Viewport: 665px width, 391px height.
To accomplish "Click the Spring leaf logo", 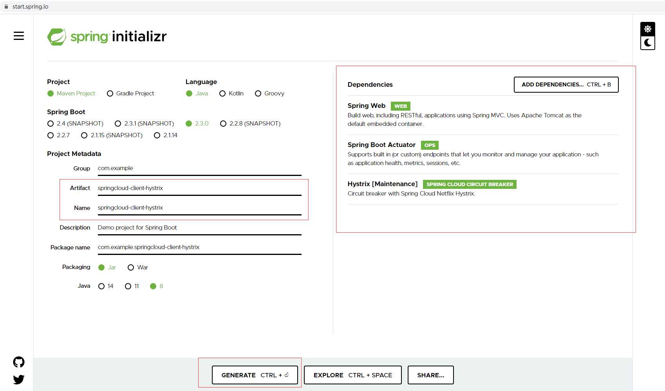I will click(57, 37).
